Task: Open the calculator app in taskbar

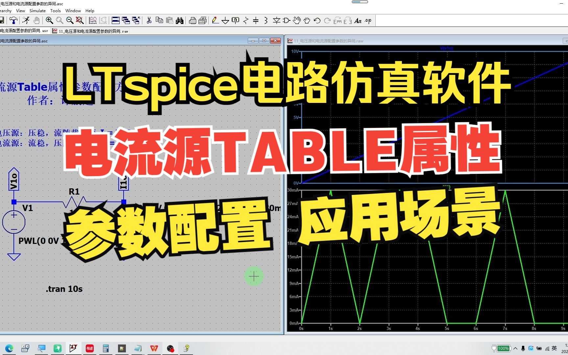Action: click(106, 348)
